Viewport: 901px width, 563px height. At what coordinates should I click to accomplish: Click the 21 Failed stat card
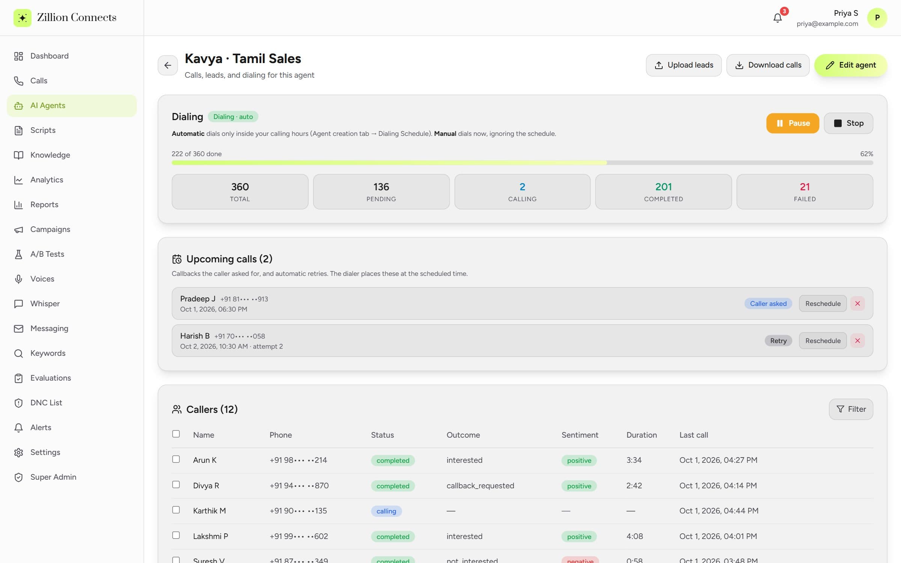(x=805, y=191)
